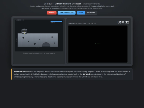Switch to ADVANCED mode
The width and height of the screenshot is (144, 108).
click(x=91, y=13)
